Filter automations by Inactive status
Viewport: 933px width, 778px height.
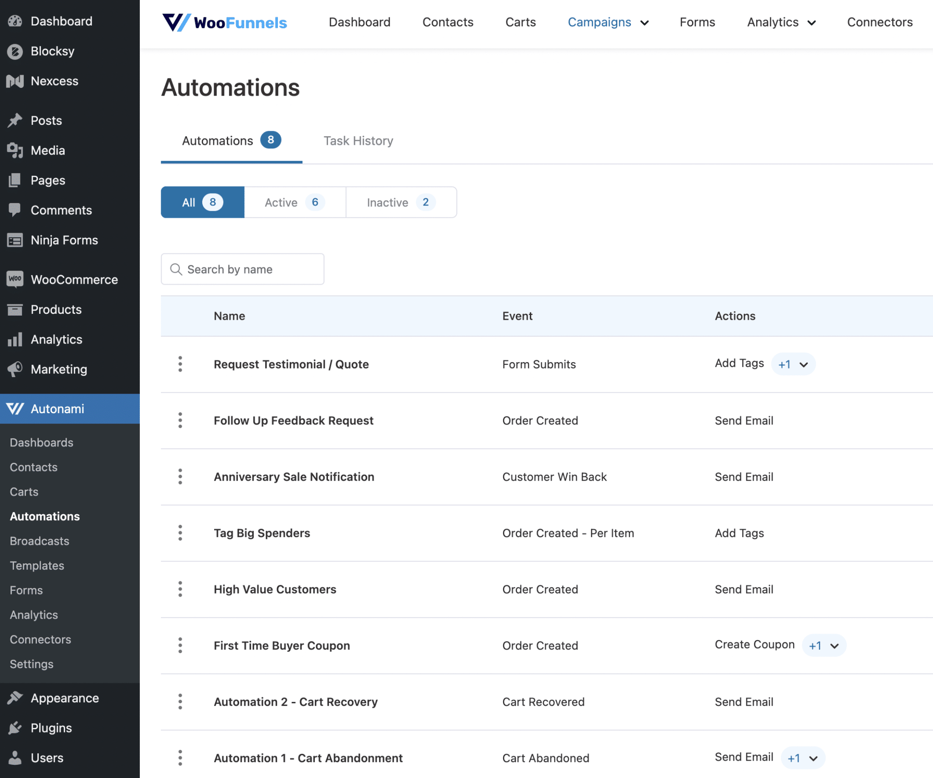[x=400, y=202]
